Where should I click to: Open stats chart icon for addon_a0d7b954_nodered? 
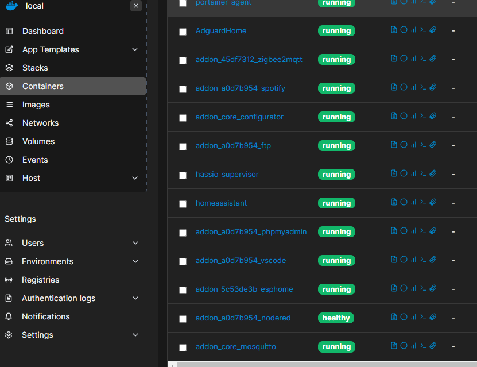pos(413,317)
